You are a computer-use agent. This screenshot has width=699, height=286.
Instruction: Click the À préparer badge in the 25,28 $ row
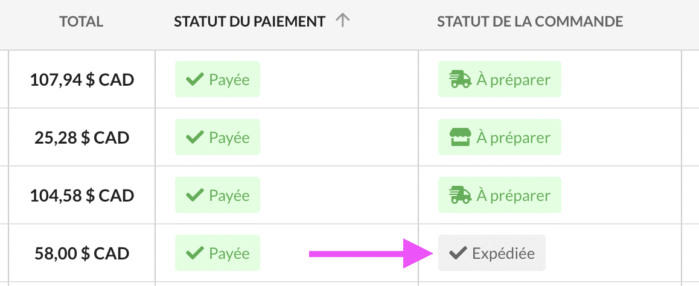[500, 137]
